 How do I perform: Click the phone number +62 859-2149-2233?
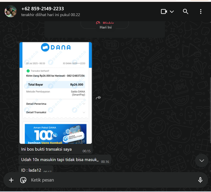(x=43, y=9)
